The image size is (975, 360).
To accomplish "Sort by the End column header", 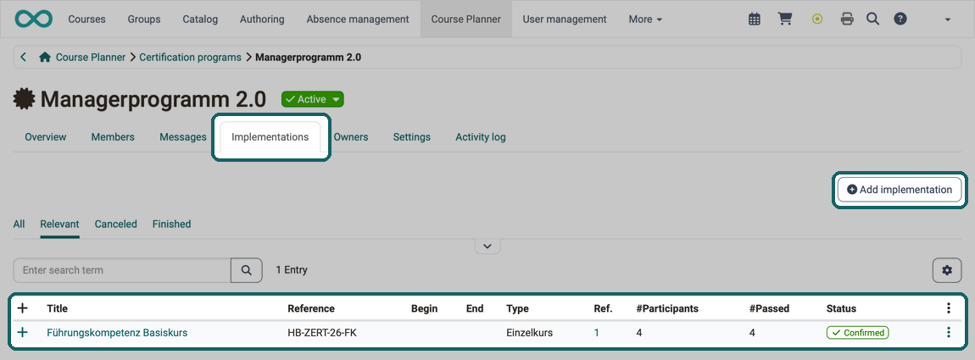I will [475, 308].
